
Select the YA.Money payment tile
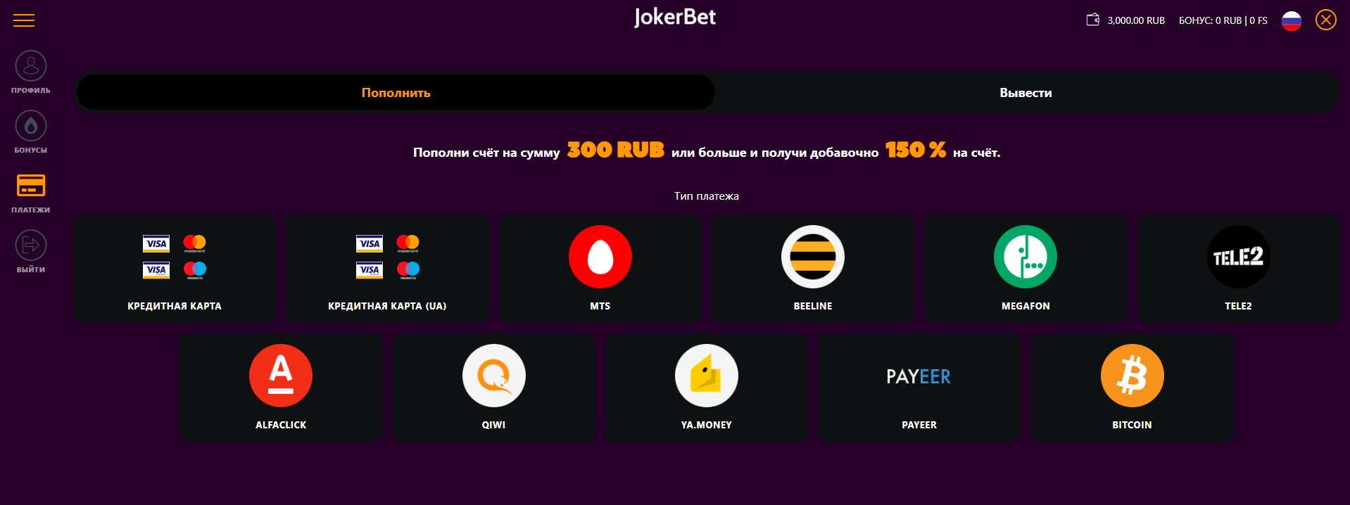[x=707, y=376]
